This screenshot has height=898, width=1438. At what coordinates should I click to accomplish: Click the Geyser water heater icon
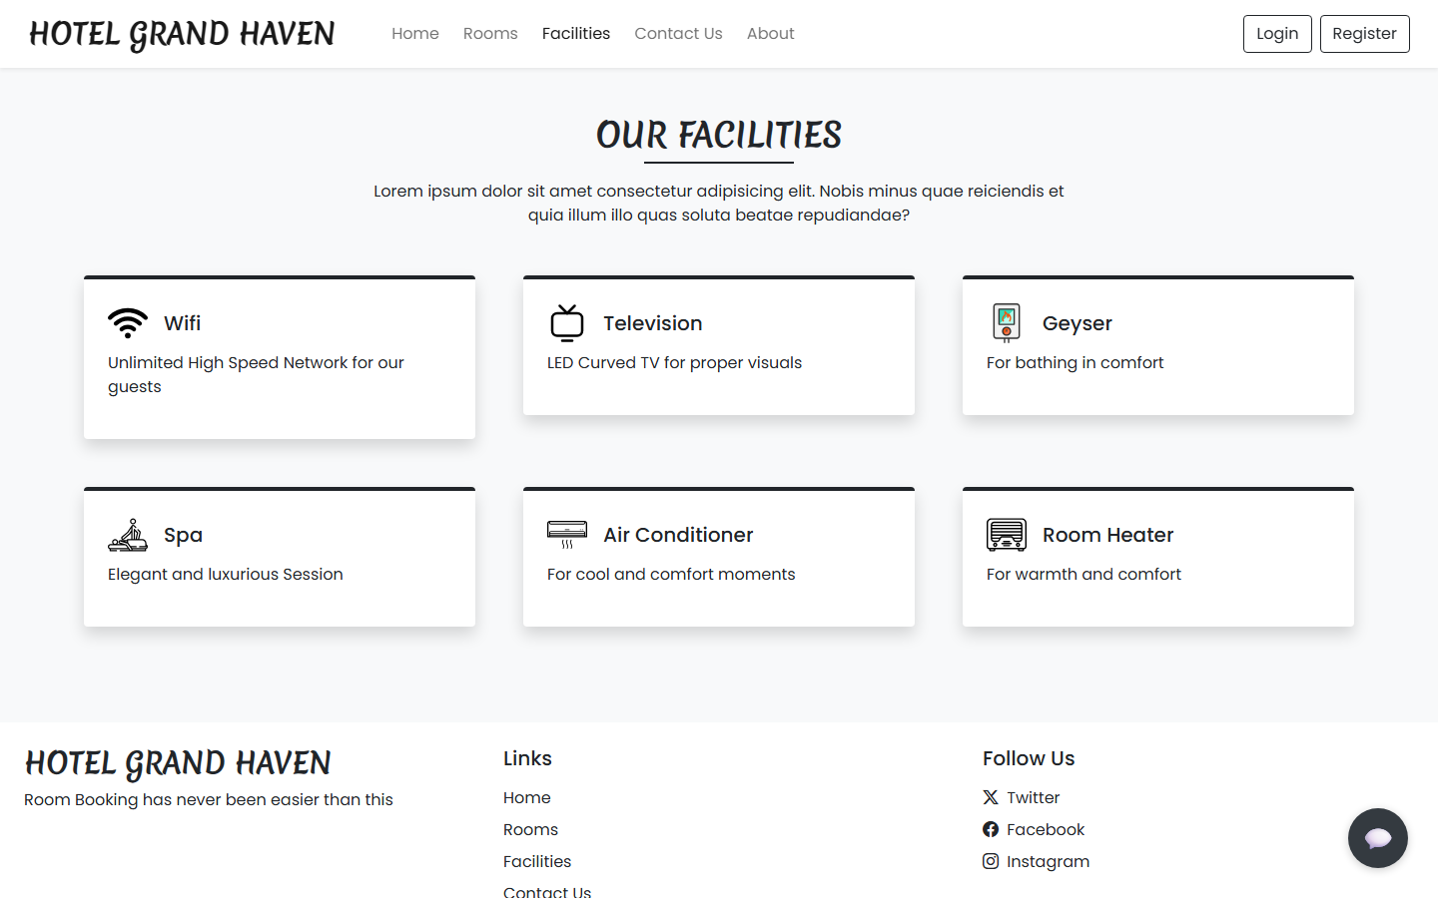tap(1007, 323)
